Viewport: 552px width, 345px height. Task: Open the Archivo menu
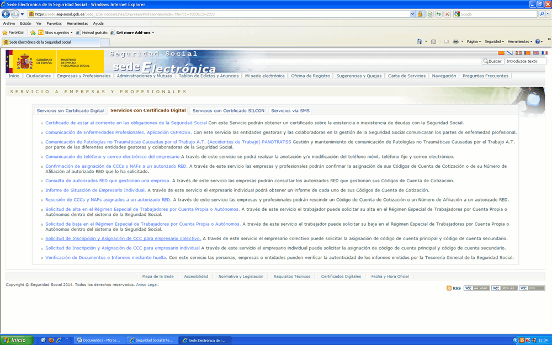point(9,24)
